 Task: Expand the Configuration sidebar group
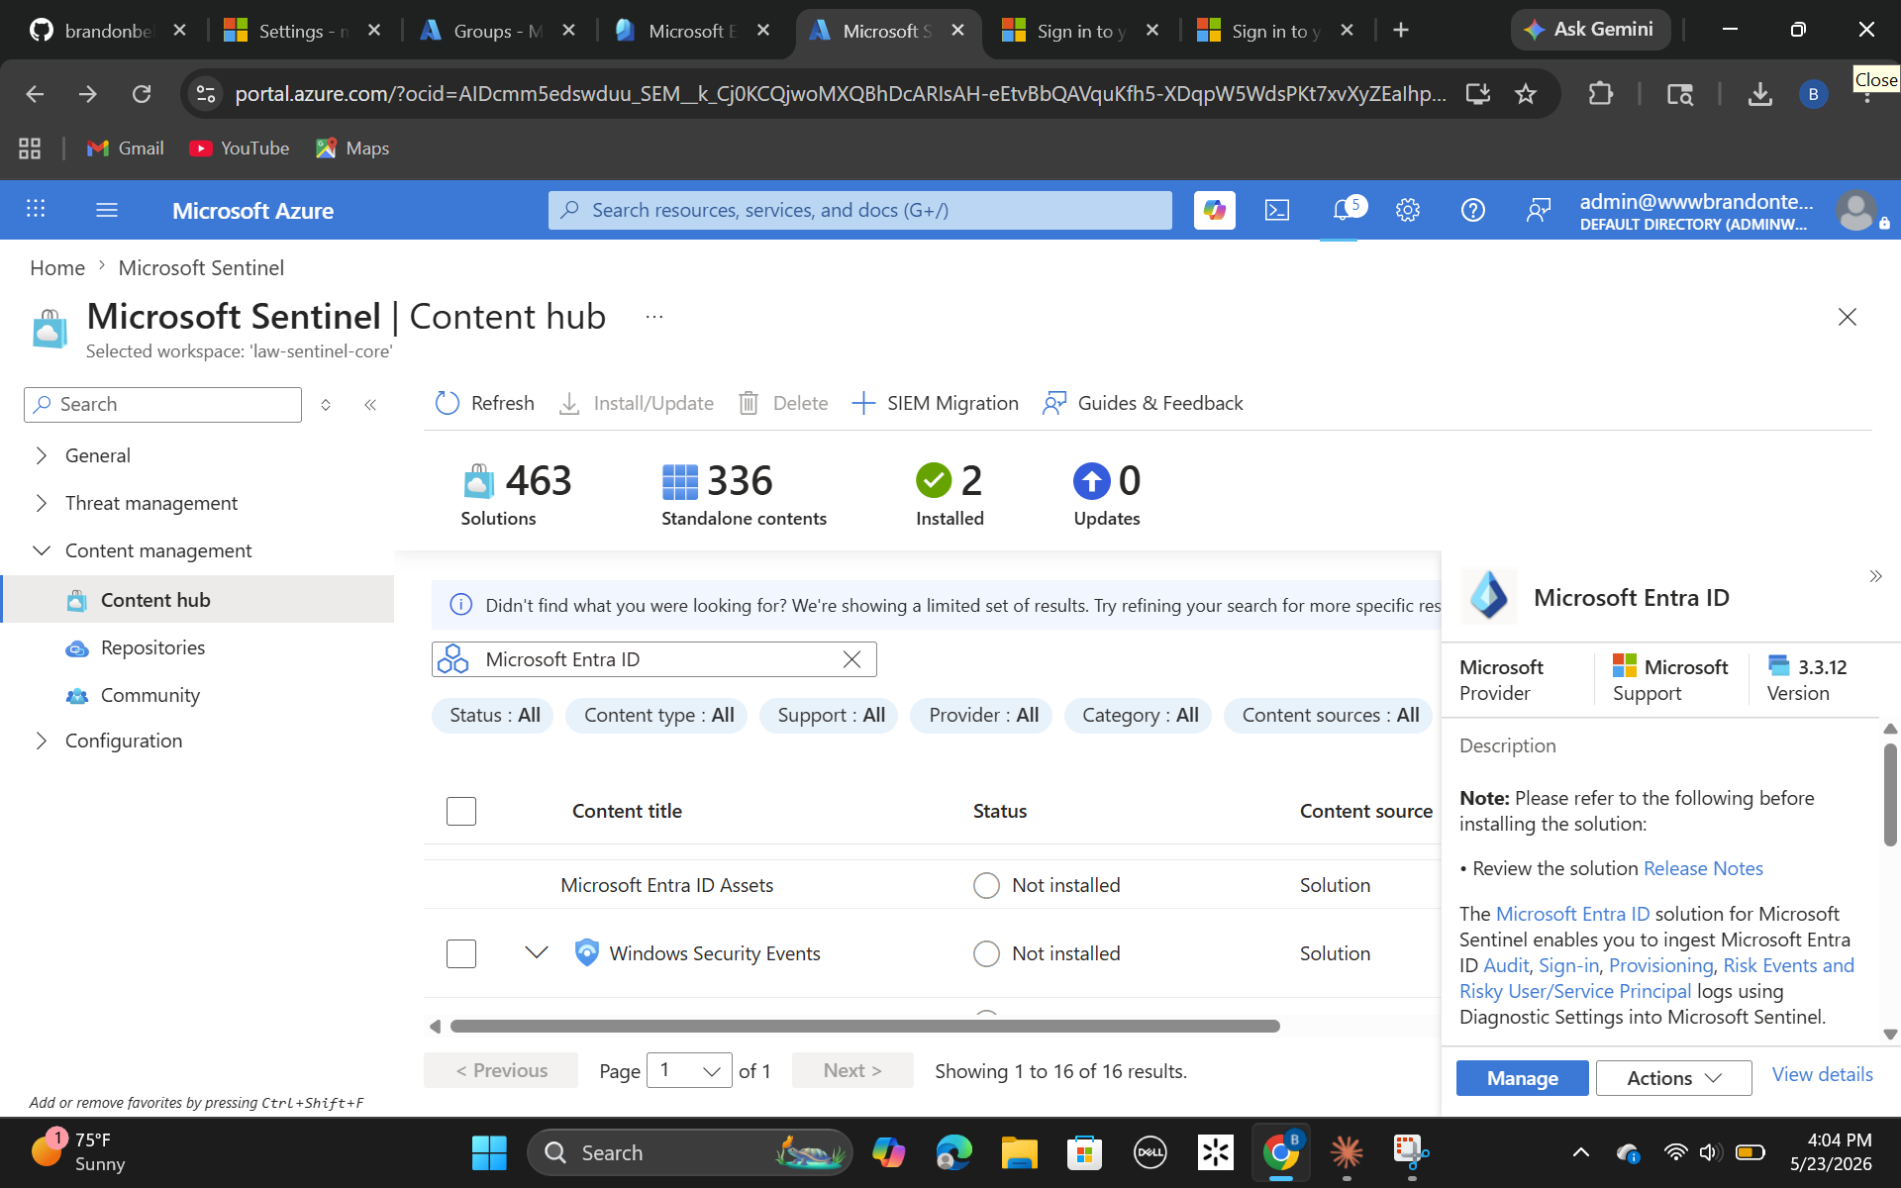tap(42, 741)
